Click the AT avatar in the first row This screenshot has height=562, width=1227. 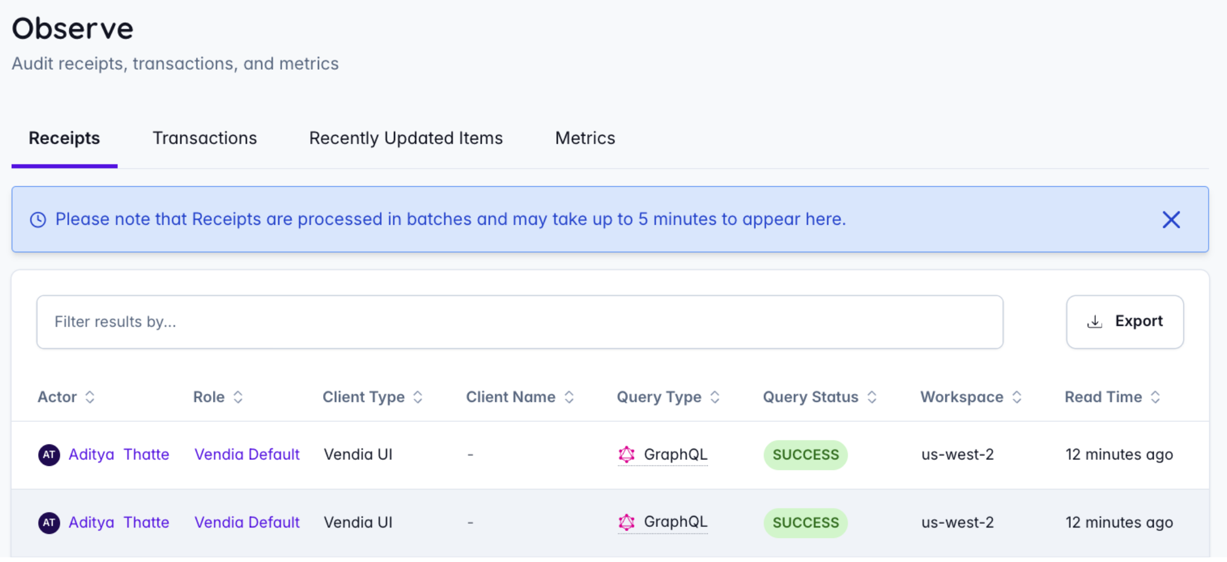click(49, 455)
